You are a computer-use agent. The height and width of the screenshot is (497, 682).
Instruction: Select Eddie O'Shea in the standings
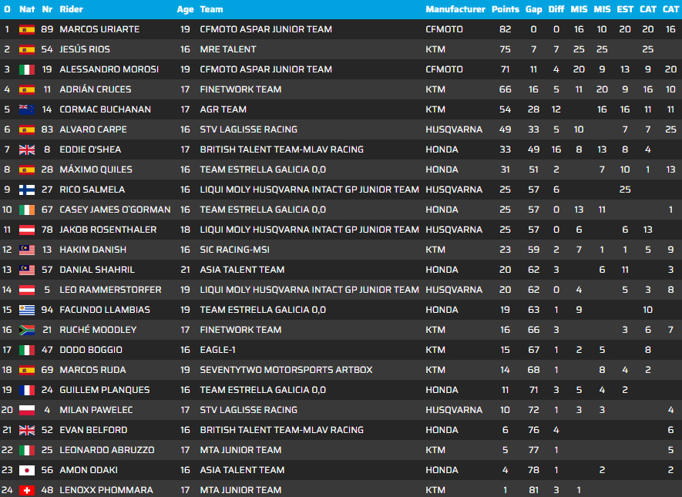pos(90,149)
